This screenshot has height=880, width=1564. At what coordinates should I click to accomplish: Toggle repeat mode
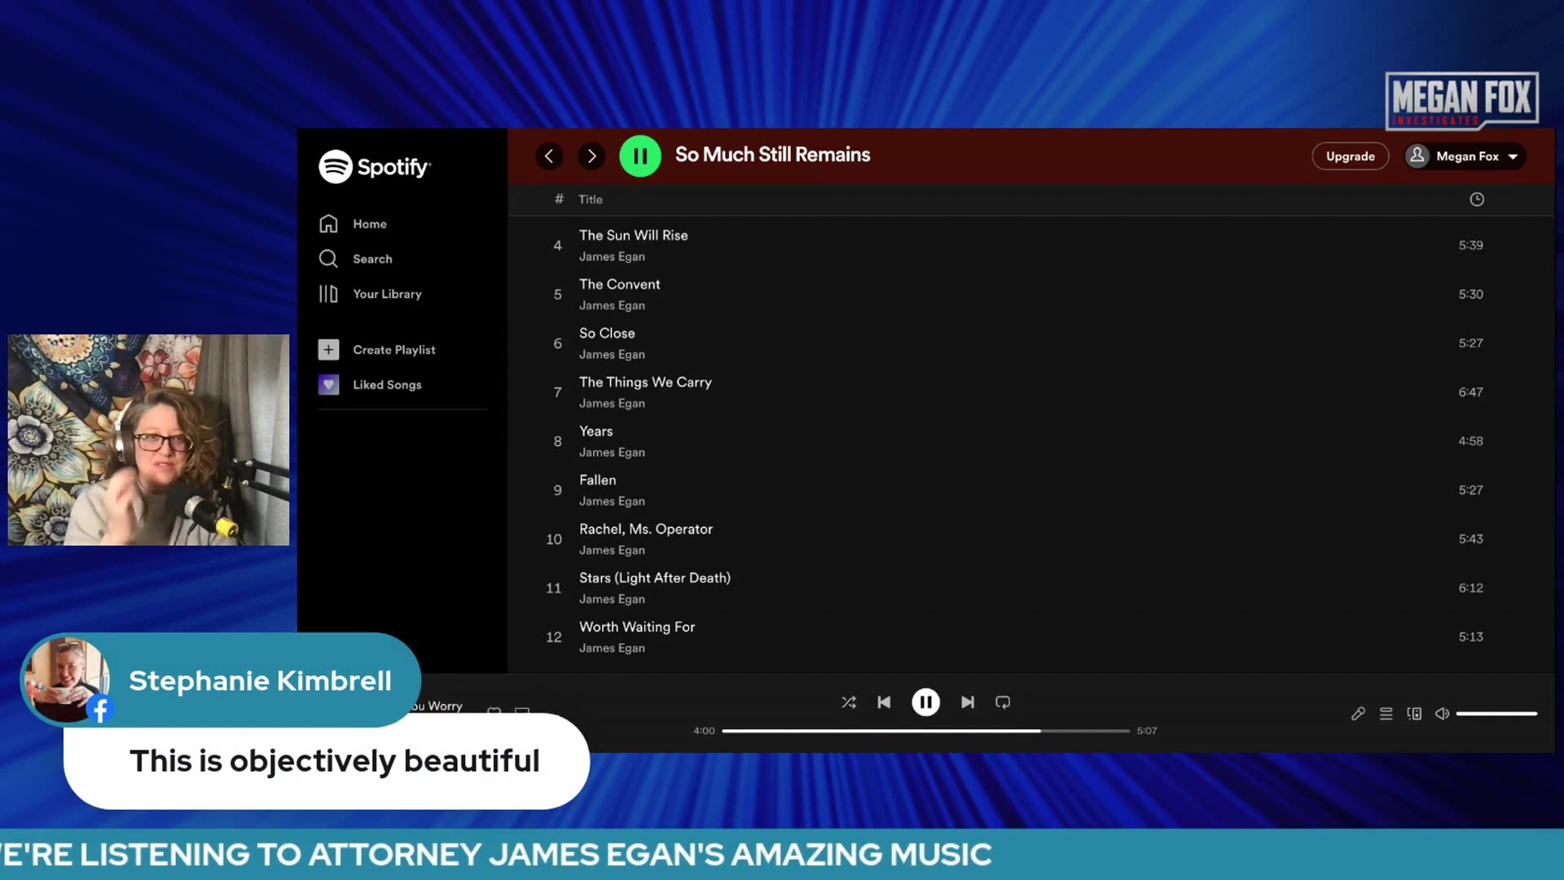[x=1003, y=702]
